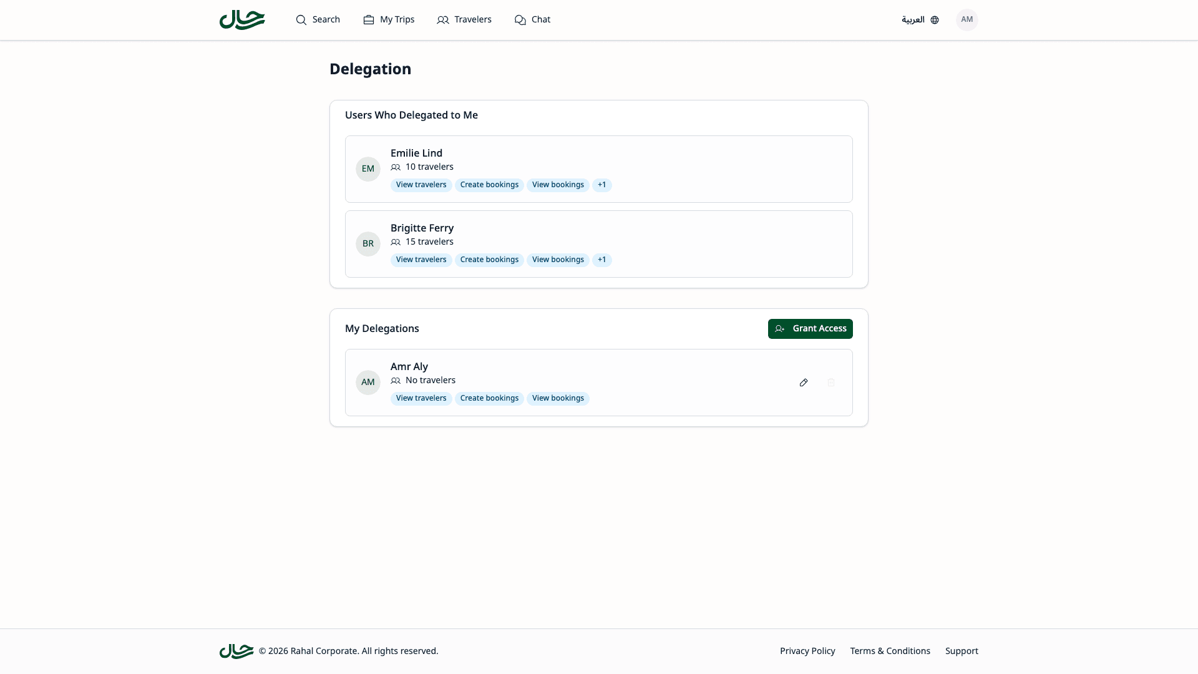The height and width of the screenshot is (674, 1198).
Task: Click the BR avatar for Brigitte Ferry
Action: point(368,244)
